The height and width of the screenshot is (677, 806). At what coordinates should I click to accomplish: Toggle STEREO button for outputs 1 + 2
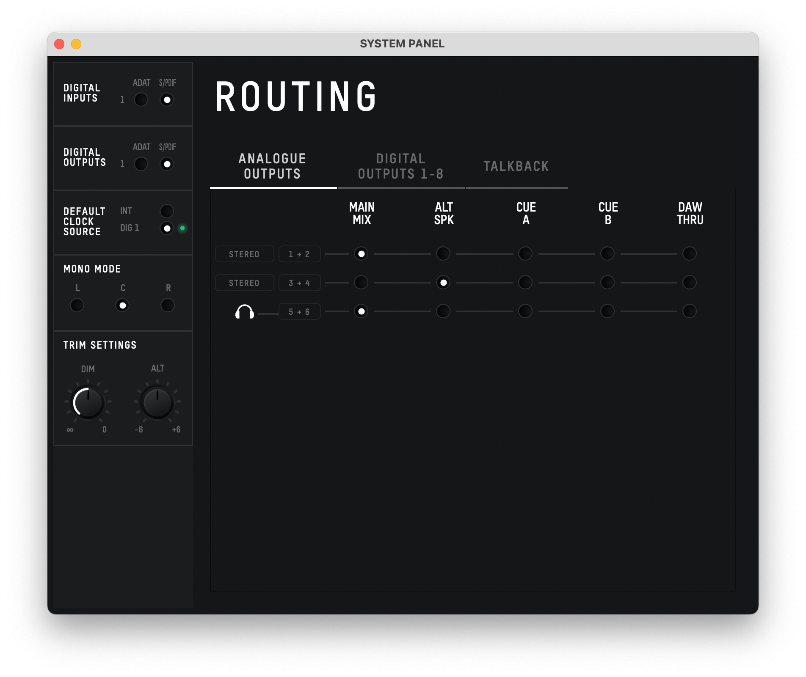pos(244,254)
